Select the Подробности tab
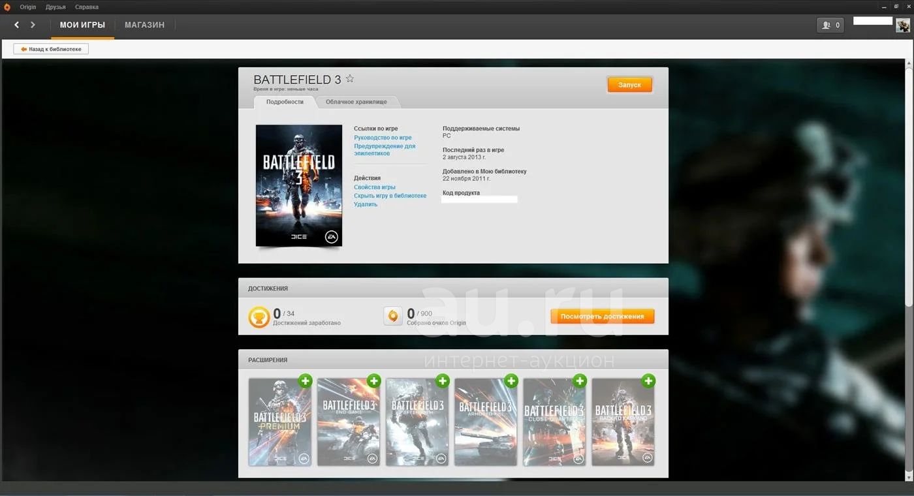The image size is (914, 496). click(x=285, y=102)
